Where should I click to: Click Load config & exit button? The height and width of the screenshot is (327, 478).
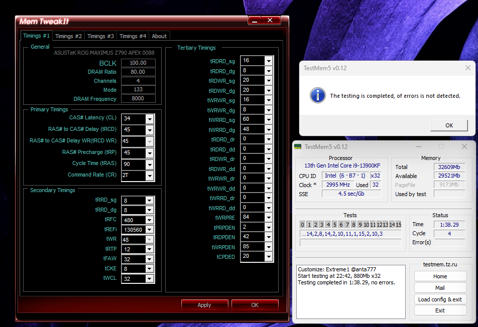pyautogui.click(x=440, y=299)
